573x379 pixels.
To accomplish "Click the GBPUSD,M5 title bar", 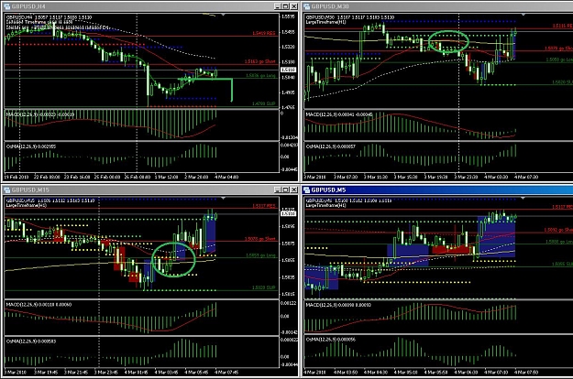I will tap(438, 189).
